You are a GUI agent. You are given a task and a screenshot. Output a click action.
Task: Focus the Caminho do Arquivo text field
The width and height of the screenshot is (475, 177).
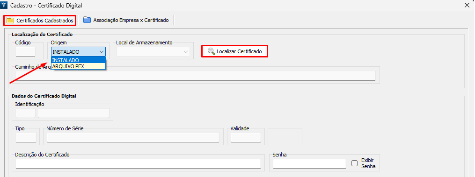196,76
